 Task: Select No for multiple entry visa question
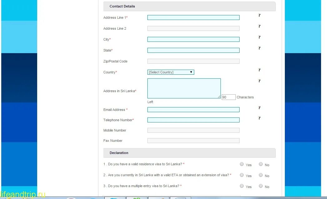261,186
